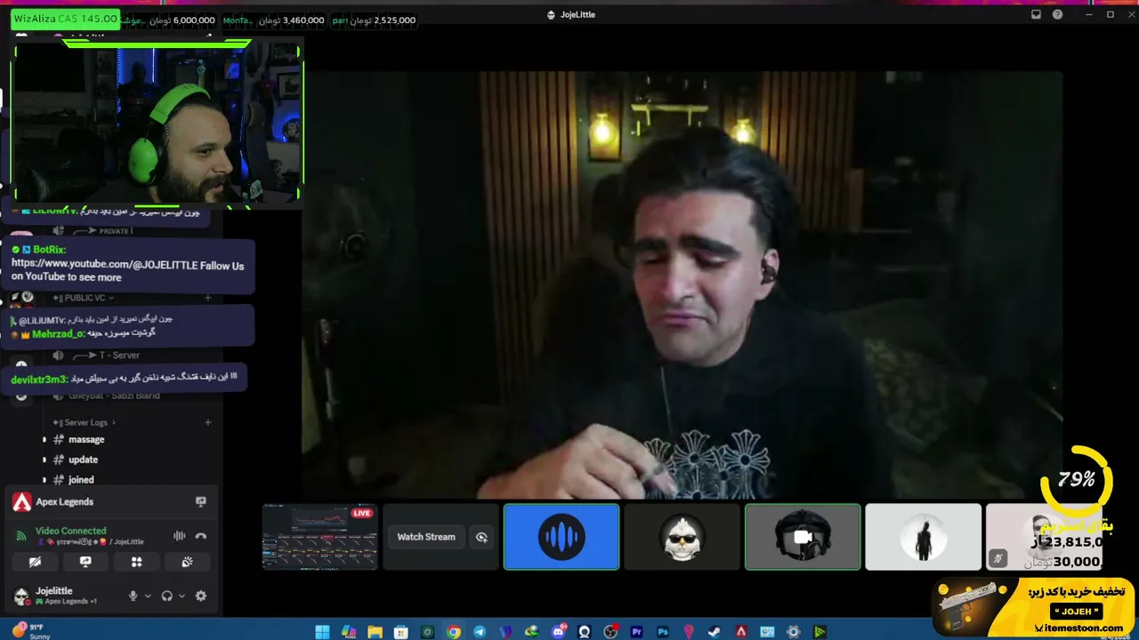Open the Discord help icon
The width and height of the screenshot is (1139, 640).
point(1057,14)
